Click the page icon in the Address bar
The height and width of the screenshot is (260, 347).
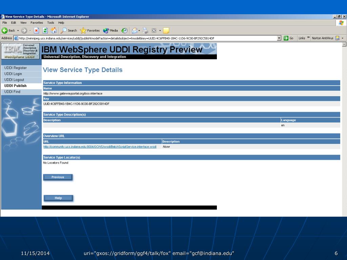click(x=16, y=38)
